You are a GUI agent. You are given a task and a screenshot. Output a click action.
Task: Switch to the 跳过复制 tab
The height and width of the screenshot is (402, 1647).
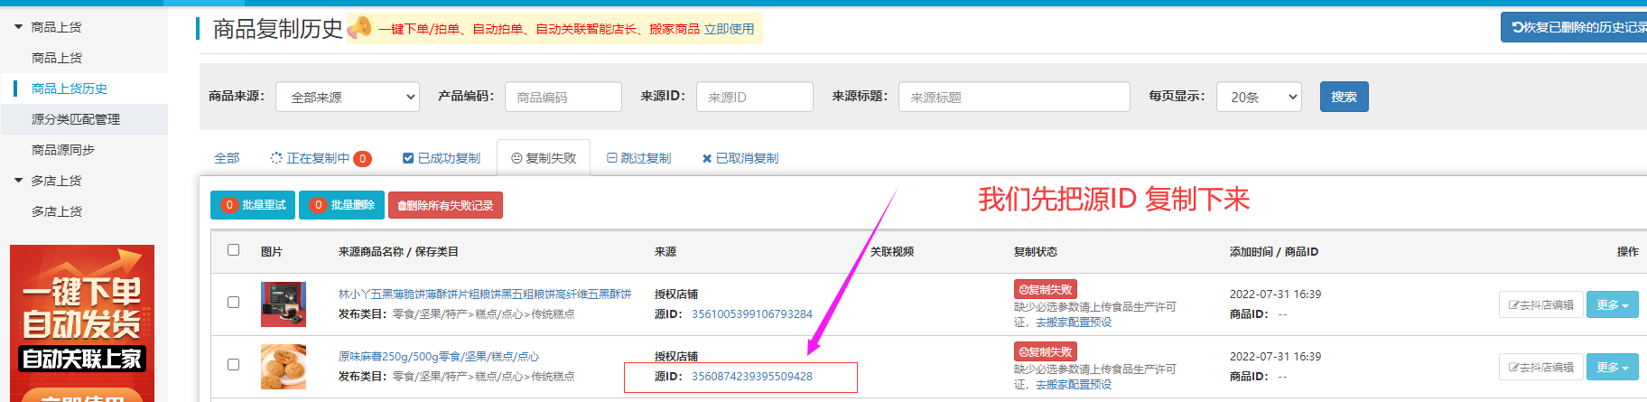639,158
